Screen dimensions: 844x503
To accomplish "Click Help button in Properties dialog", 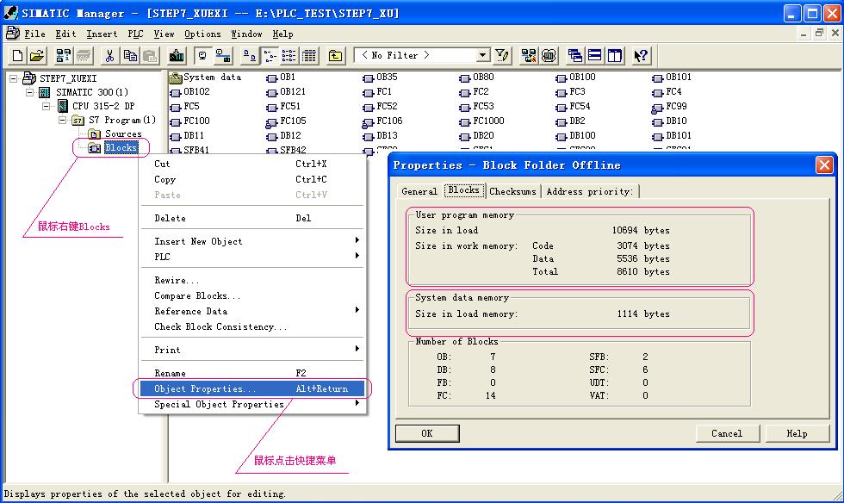I will [797, 433].
